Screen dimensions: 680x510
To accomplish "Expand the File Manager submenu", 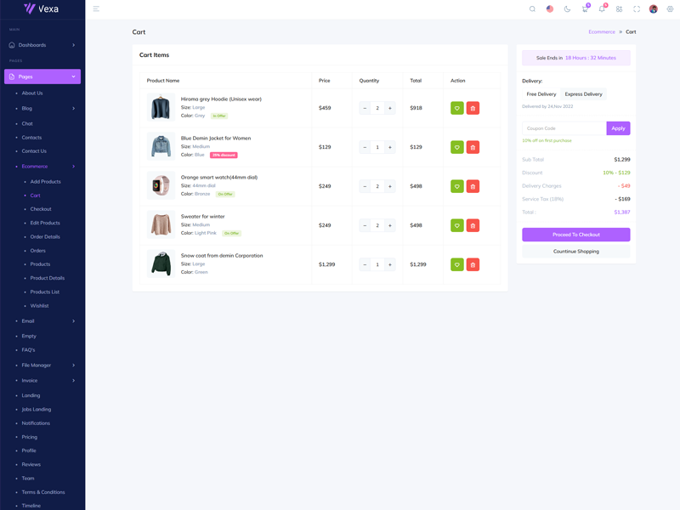I will coord(47,365).
